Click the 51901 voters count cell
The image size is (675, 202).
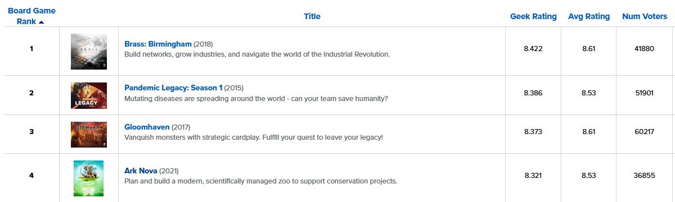click(x=645, y=93)
